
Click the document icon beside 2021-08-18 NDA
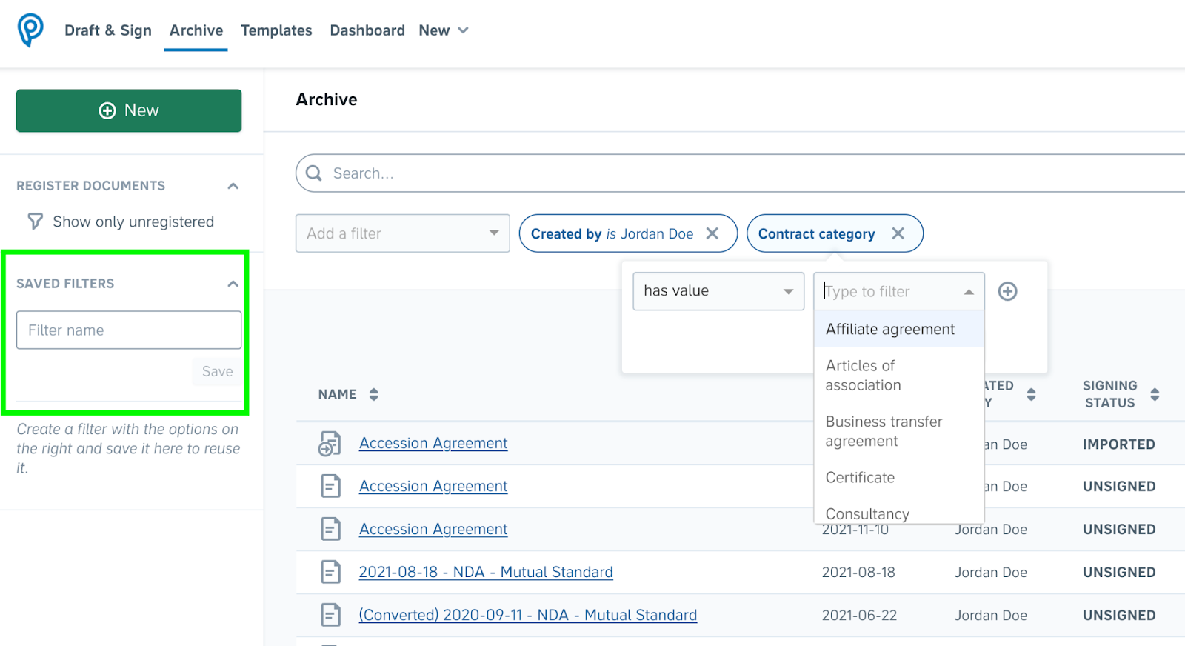[x=330, y=572]
